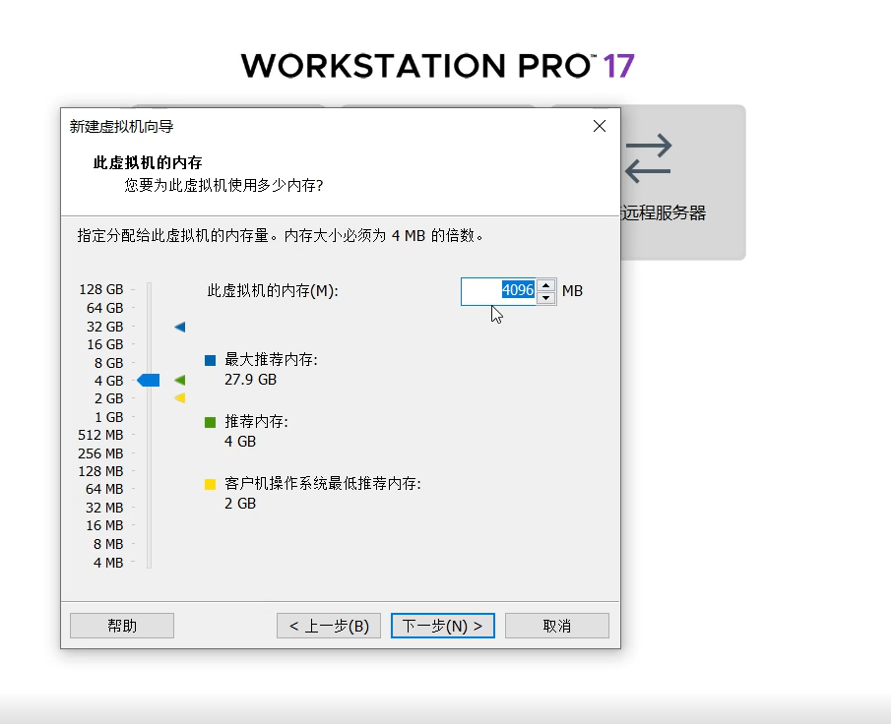
Task: Click the 27.9 GB maximum value text
Action: pyautogui.click(x=251, y=380)
